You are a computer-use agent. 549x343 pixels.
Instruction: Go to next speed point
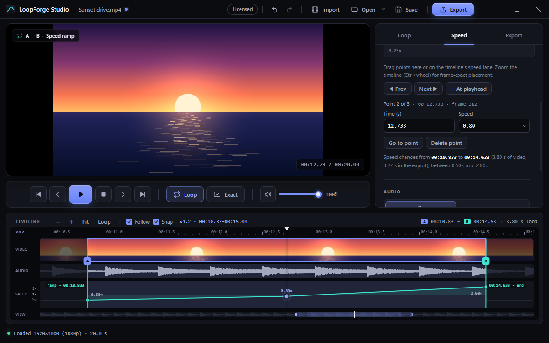tap(428, 89)
